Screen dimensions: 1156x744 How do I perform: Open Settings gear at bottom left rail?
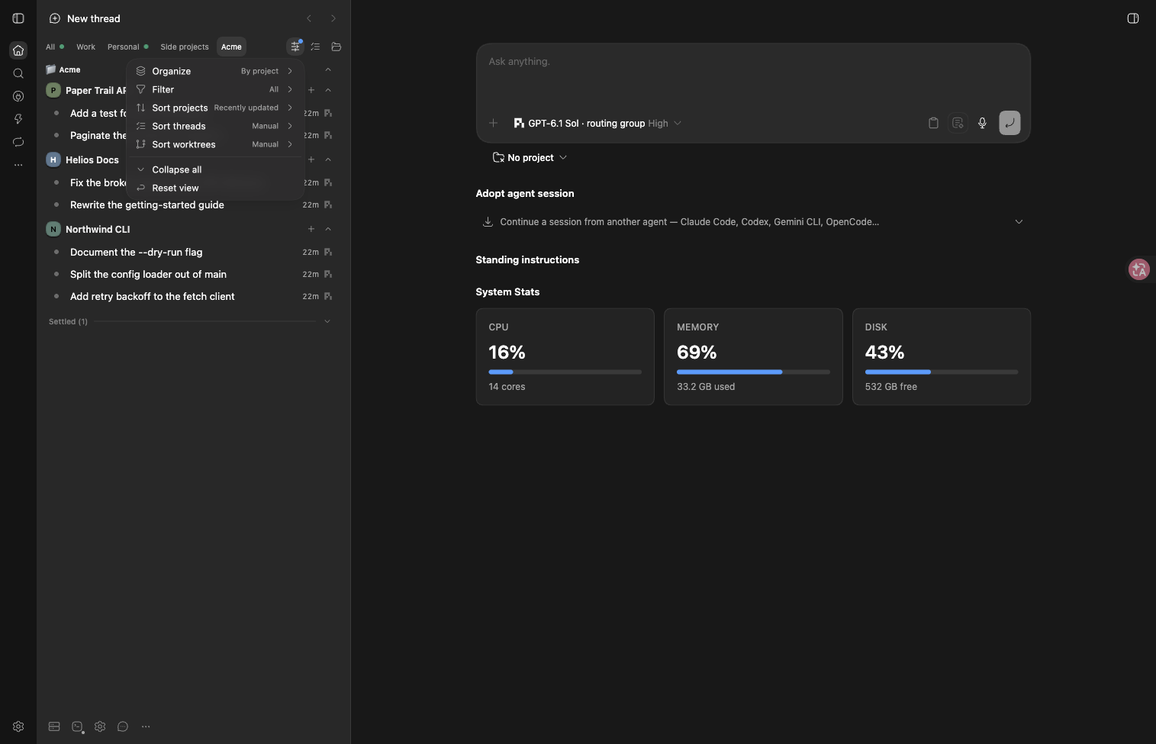[x=18, y=726]
